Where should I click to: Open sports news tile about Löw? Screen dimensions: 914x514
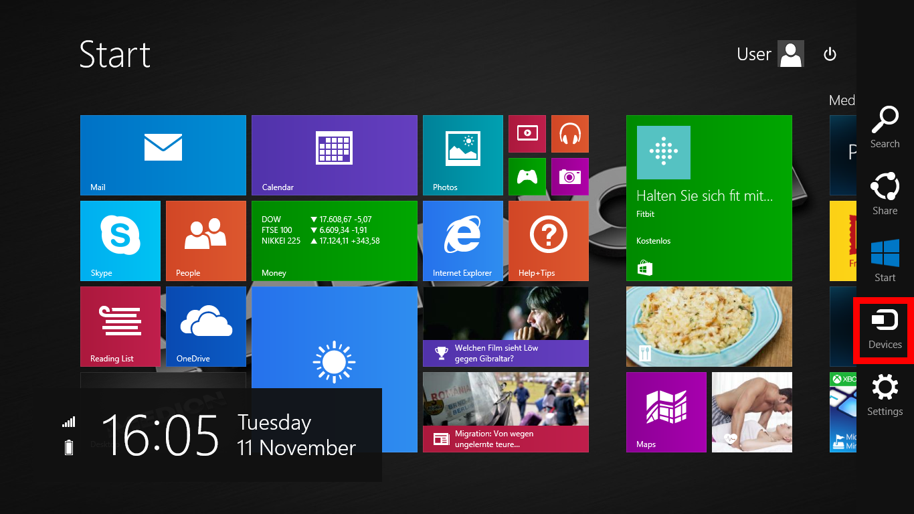click(506, 327)
